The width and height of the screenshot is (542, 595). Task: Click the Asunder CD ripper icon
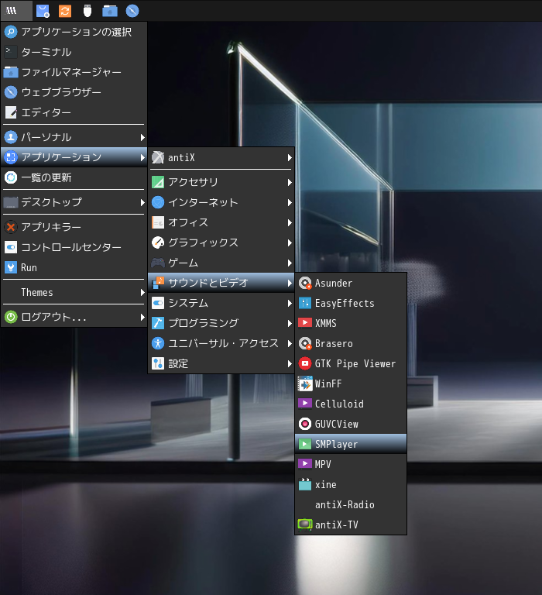click(x=305, y=283)
